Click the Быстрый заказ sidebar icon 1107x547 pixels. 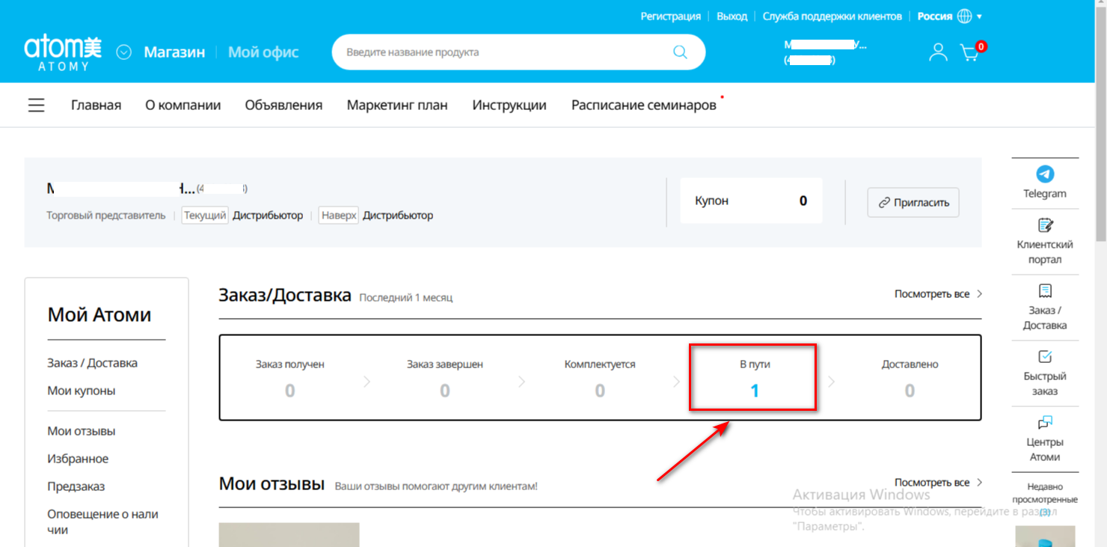click(1045, 357)
